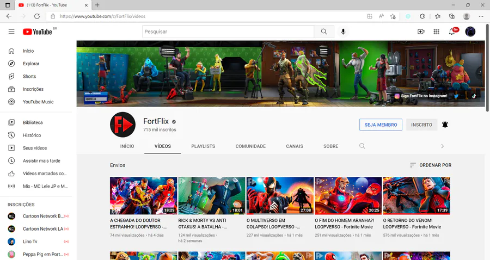This screenshot has width=490, height=260.
Task: Click the search magnifier button
Action: (x=324, y=32)
